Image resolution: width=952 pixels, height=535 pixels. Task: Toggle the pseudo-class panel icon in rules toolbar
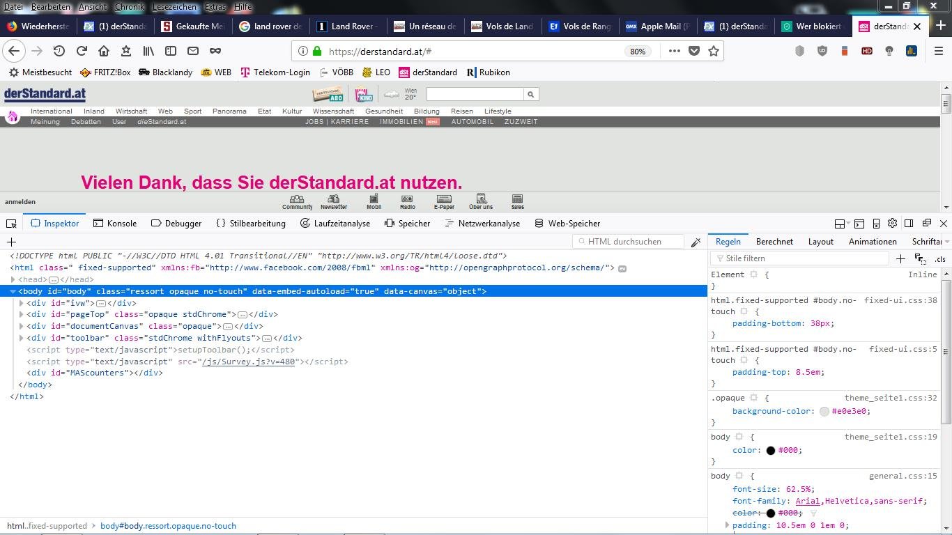(921, 259)
